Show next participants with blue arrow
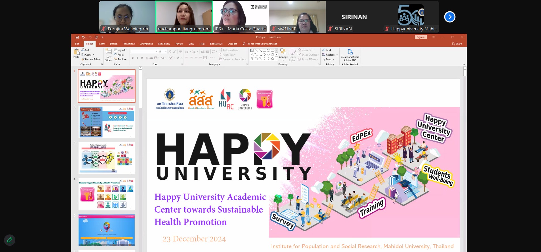541x252 pixels. (x=450, y=17)
